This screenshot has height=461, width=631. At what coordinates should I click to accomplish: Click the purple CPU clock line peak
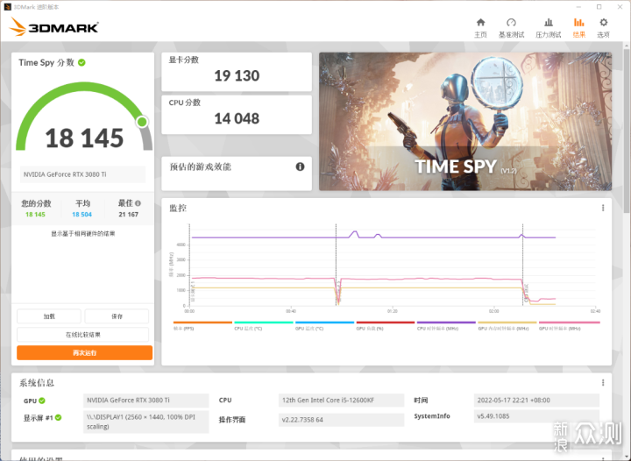click(355, 232)
